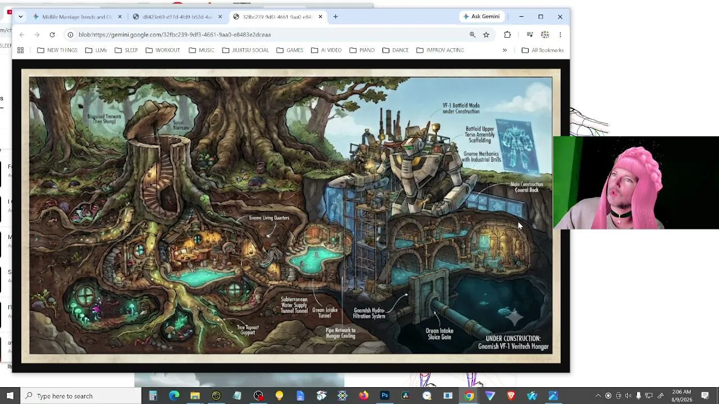
Task: Open the NEW THINGS bookmark folder
Action: point(57,50)
